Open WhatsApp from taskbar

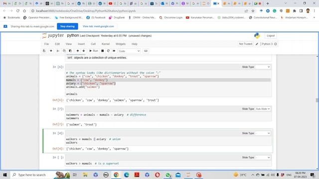(x=168, y=175)
